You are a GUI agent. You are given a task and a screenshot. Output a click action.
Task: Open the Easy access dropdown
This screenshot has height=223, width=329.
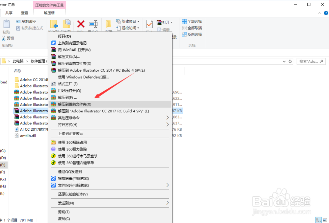(x=128, y=28)
